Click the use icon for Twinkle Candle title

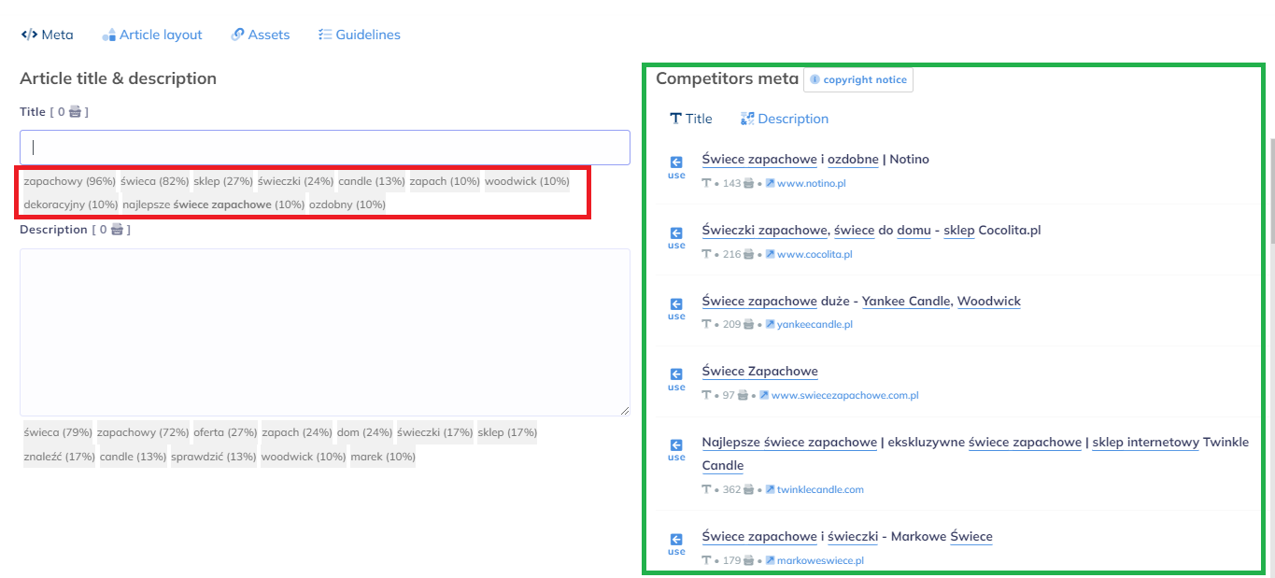676,445
